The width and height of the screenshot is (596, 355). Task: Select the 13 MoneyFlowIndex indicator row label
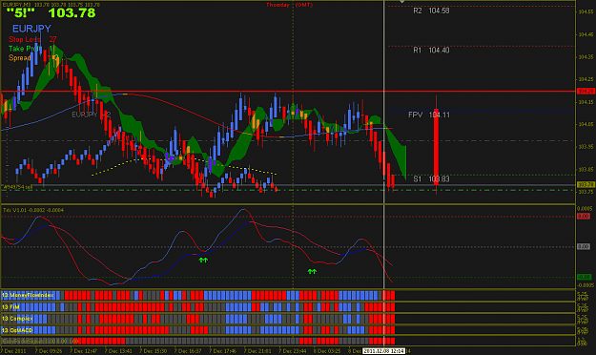click(x=28, y=295)
